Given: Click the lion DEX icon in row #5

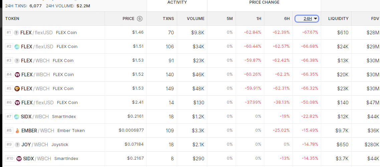Looking at the screenshot, I should [x=17, y=89].
